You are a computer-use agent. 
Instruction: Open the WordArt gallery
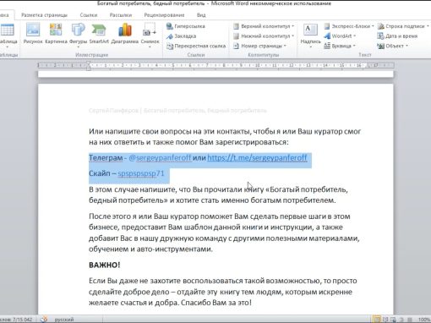(x=340, y=36)
